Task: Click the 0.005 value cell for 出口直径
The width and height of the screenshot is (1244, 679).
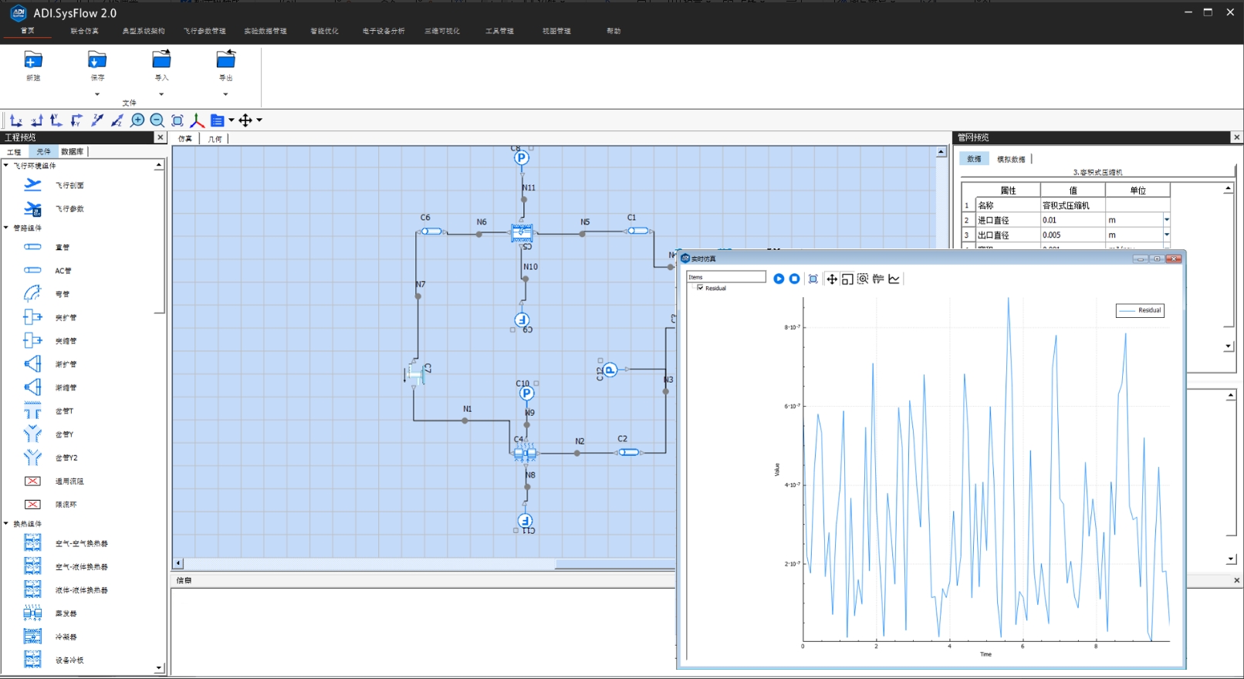Action: tap(1073, 235)
